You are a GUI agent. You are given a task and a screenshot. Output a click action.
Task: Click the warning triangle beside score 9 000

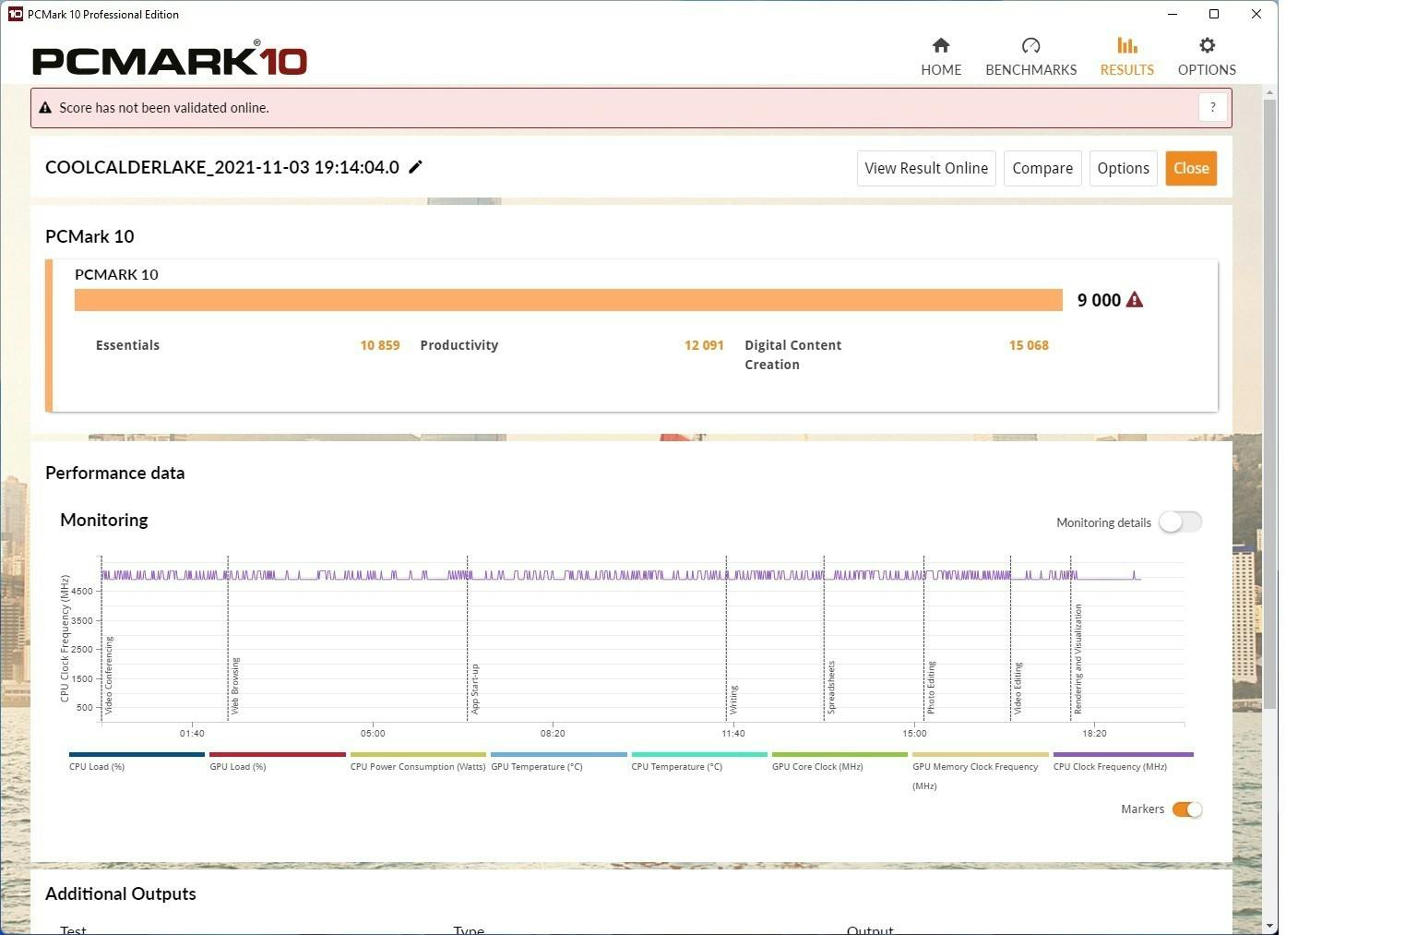(1135, 300)
